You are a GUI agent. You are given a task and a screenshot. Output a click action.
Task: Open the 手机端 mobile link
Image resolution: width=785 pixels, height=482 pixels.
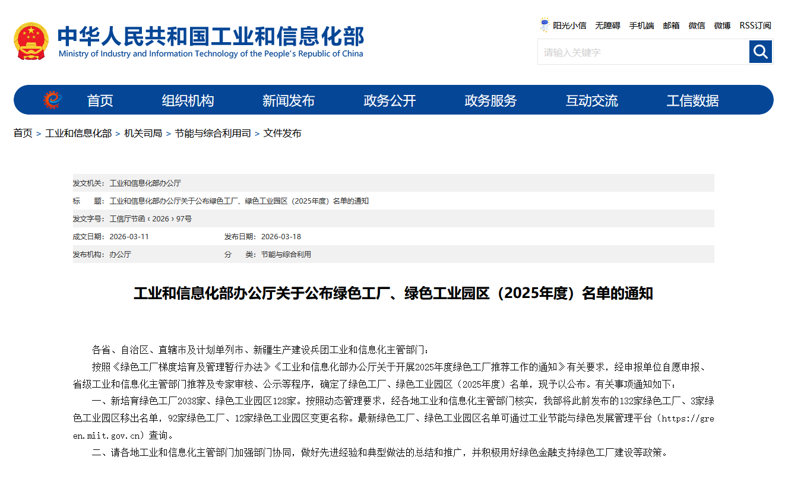point(641,25)
